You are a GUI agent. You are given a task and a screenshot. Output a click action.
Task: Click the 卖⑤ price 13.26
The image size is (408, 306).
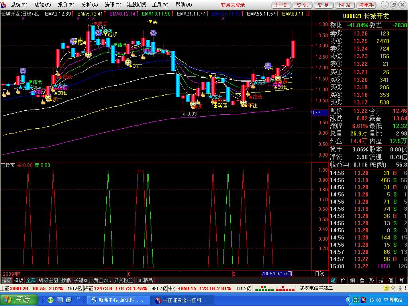coord(360,33)
